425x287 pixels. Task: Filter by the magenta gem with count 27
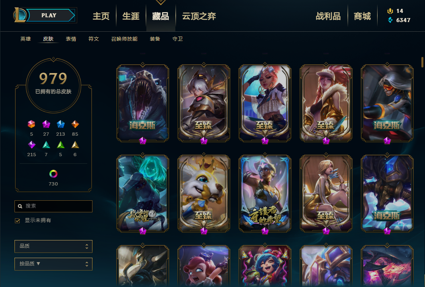click(x=46, y=124)
